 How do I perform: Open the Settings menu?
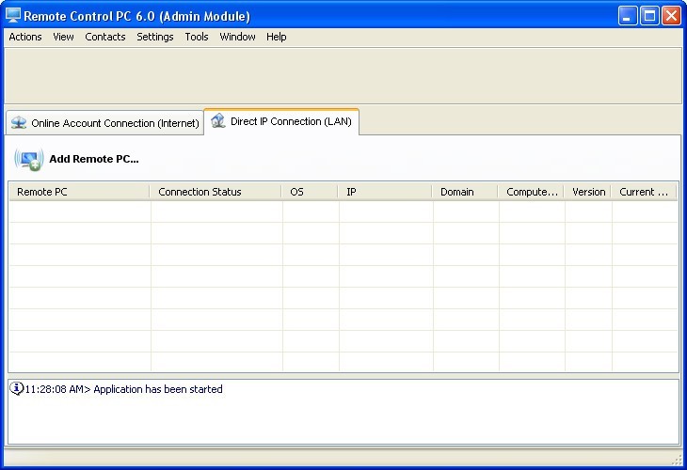[x=154, y=37]
